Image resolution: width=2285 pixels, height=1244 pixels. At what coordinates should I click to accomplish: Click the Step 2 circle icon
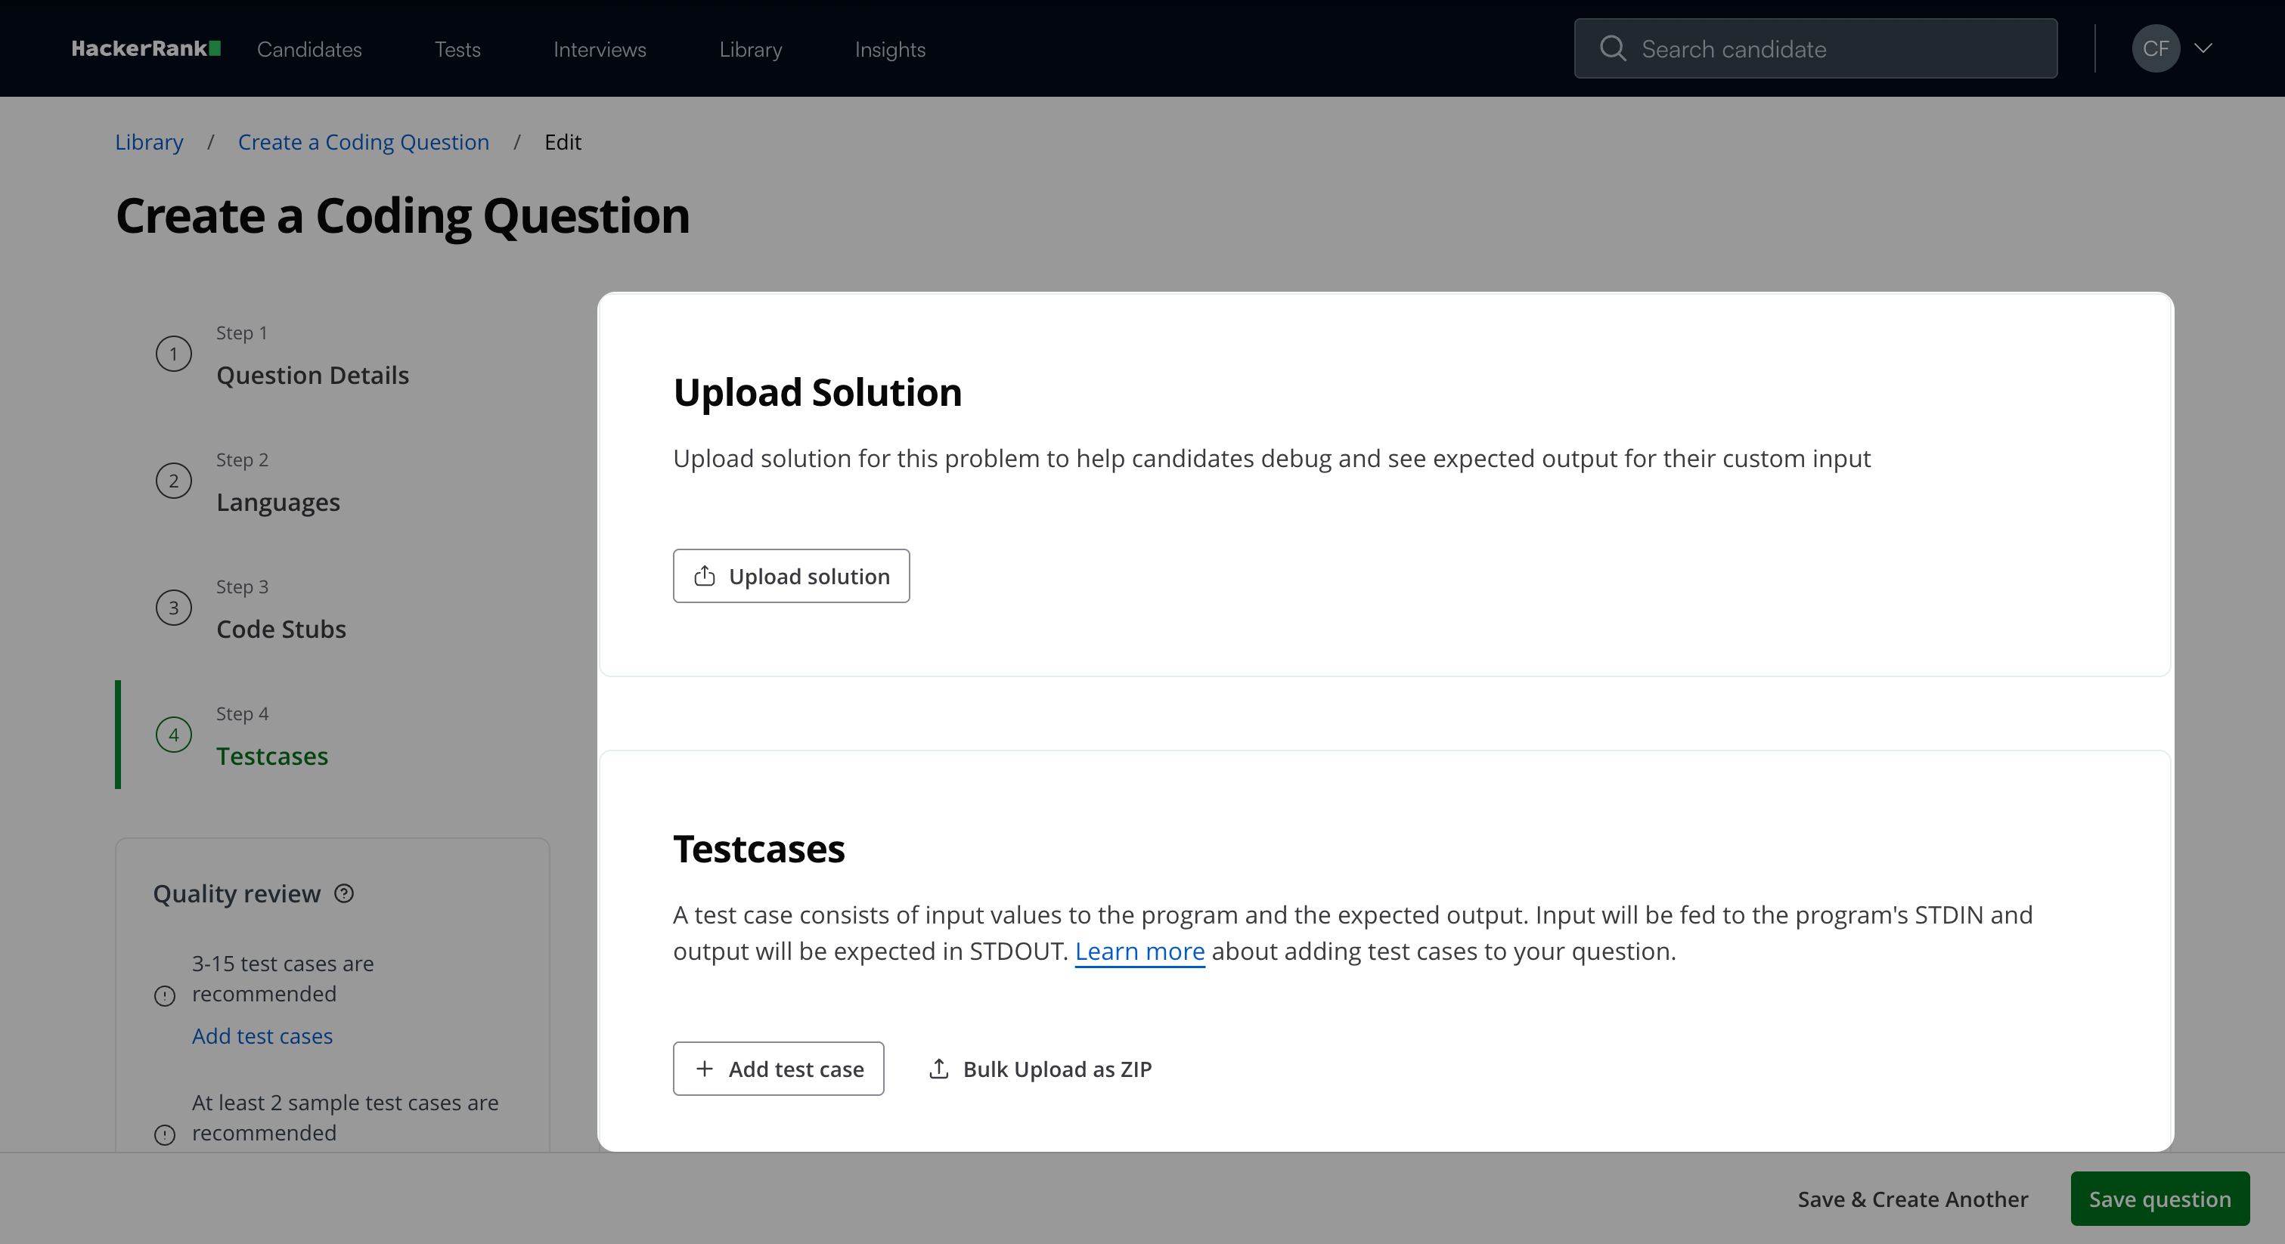[174, 481]
